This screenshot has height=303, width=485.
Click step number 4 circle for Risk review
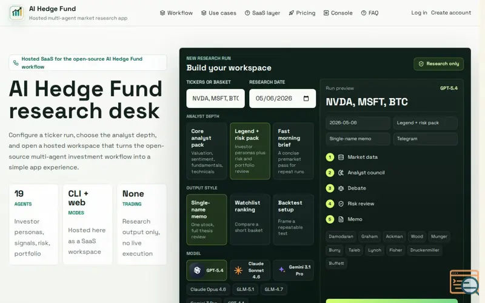point(330,204)
